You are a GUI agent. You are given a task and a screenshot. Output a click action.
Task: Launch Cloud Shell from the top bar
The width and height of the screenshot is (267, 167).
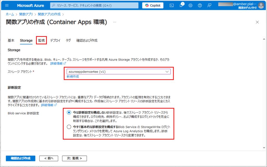(x=172, y=5)
